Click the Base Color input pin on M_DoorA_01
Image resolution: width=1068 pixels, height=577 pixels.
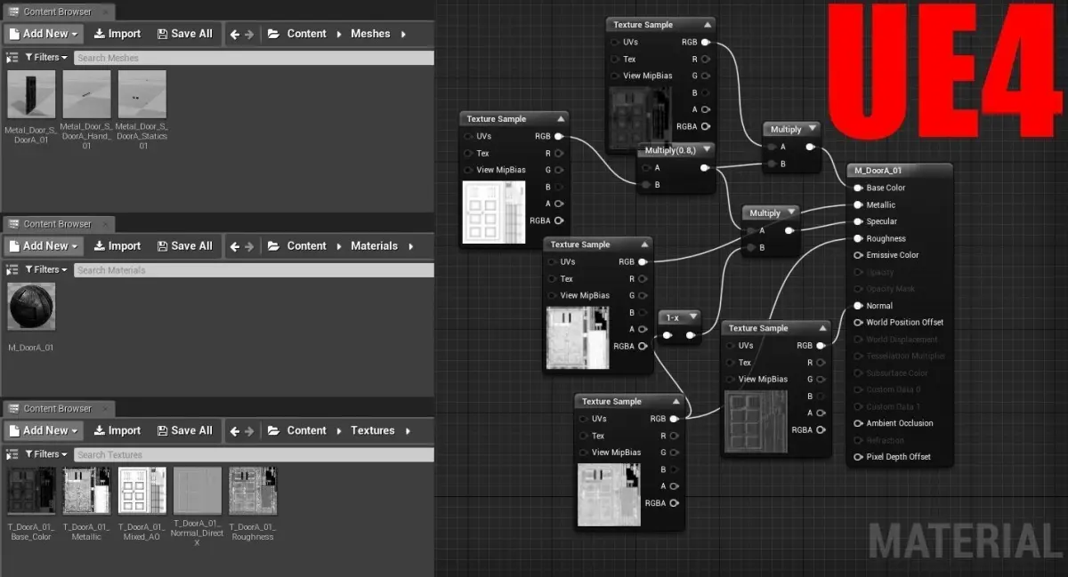click(x=858, y=188)
